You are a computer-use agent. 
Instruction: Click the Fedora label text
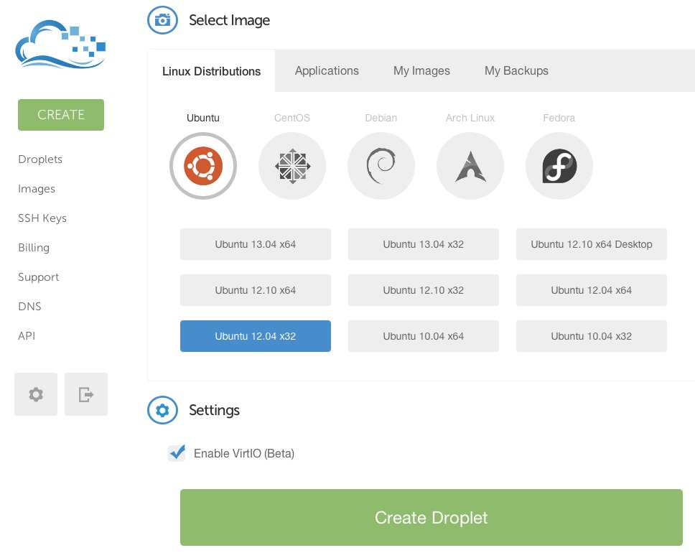tap(559, 118)
